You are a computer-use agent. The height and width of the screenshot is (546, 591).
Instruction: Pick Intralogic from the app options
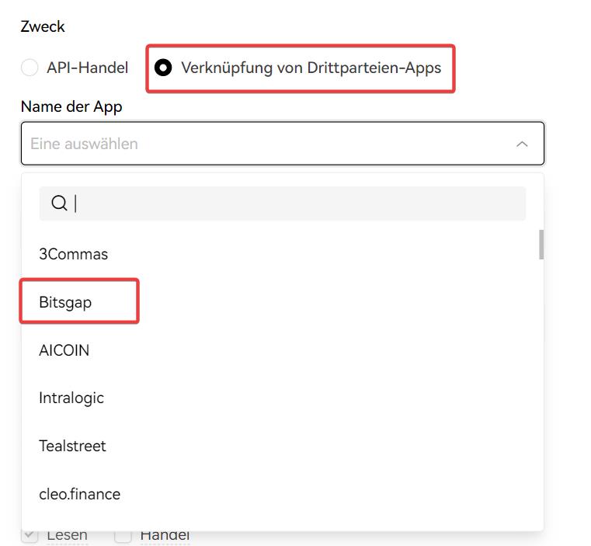pyautogui.click(x=71, y=398)
